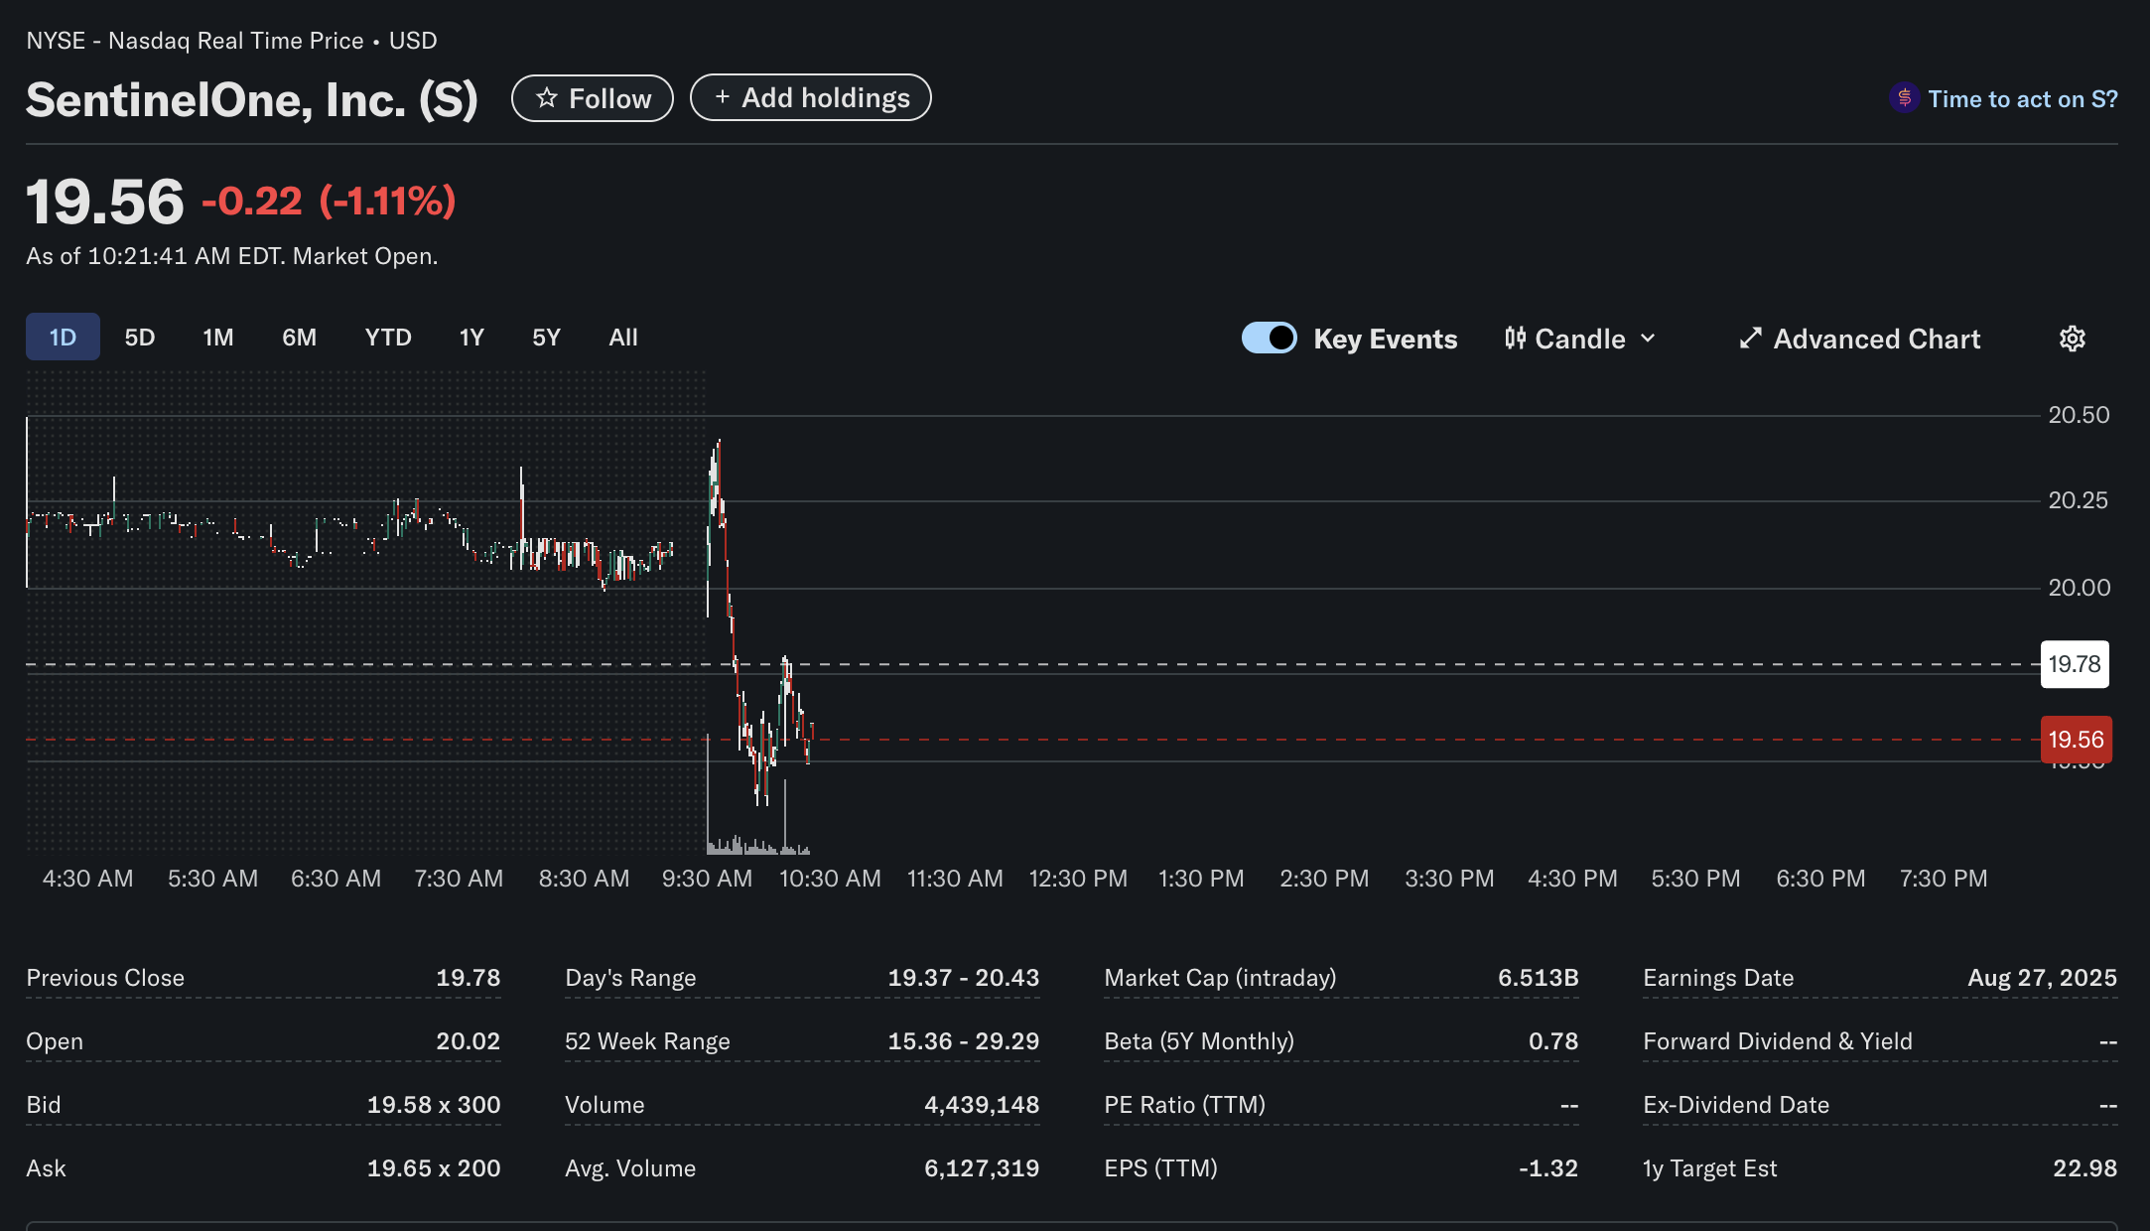The width and height of the screenshot is (2150, 1231).
Task: Select the 1Y range tab
Action: (x=471, y=337)
